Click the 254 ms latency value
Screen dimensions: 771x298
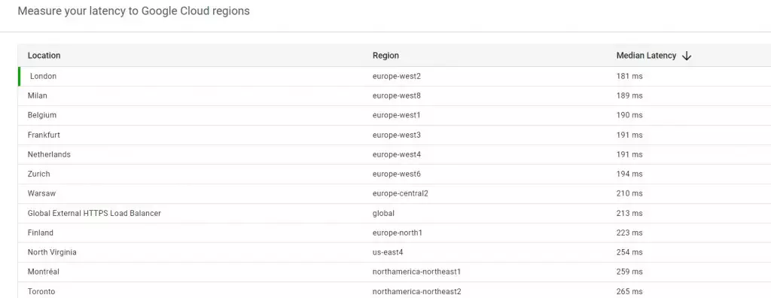pos(629,252)
